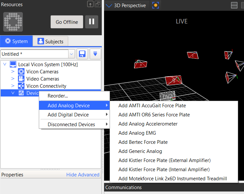Switch to the System tab
Screen dimensions: 244x194
(16, 41)
